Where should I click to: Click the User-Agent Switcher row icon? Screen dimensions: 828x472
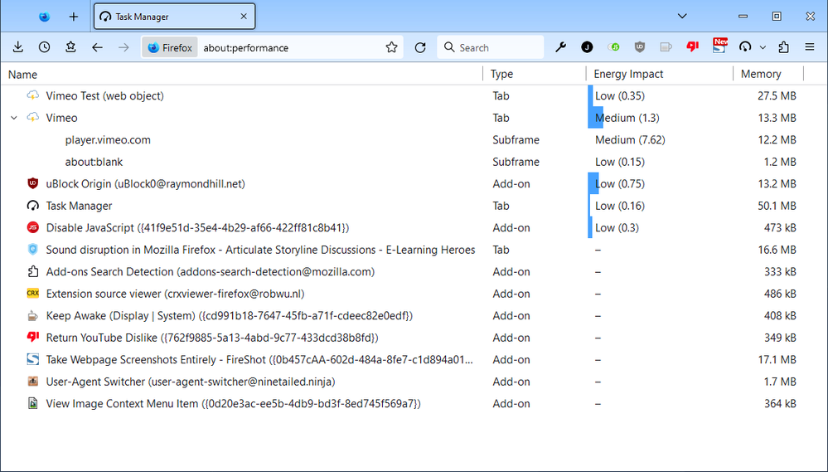click(33, 381)
